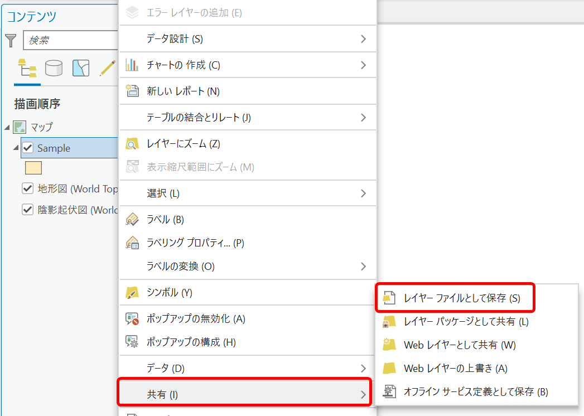This screenshot has height=416, width=584.
Task: Click Web レイヤーとして共有 option
Action: [460, 345]
